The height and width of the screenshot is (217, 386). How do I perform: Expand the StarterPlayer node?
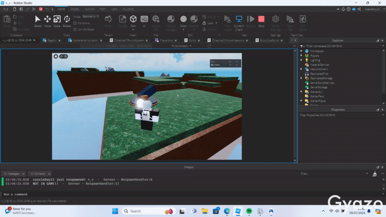[301, 101]
